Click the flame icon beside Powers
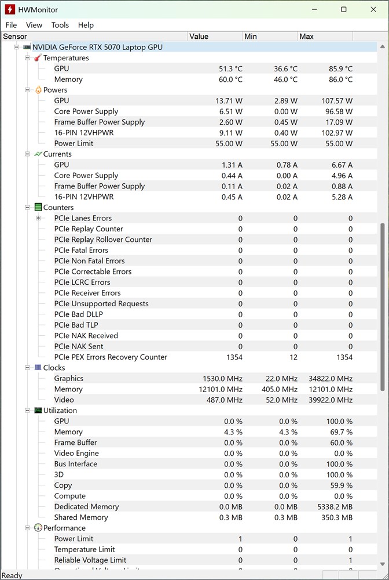The width and height of the screenshot is (389, 580). click(x=38, y=90)
